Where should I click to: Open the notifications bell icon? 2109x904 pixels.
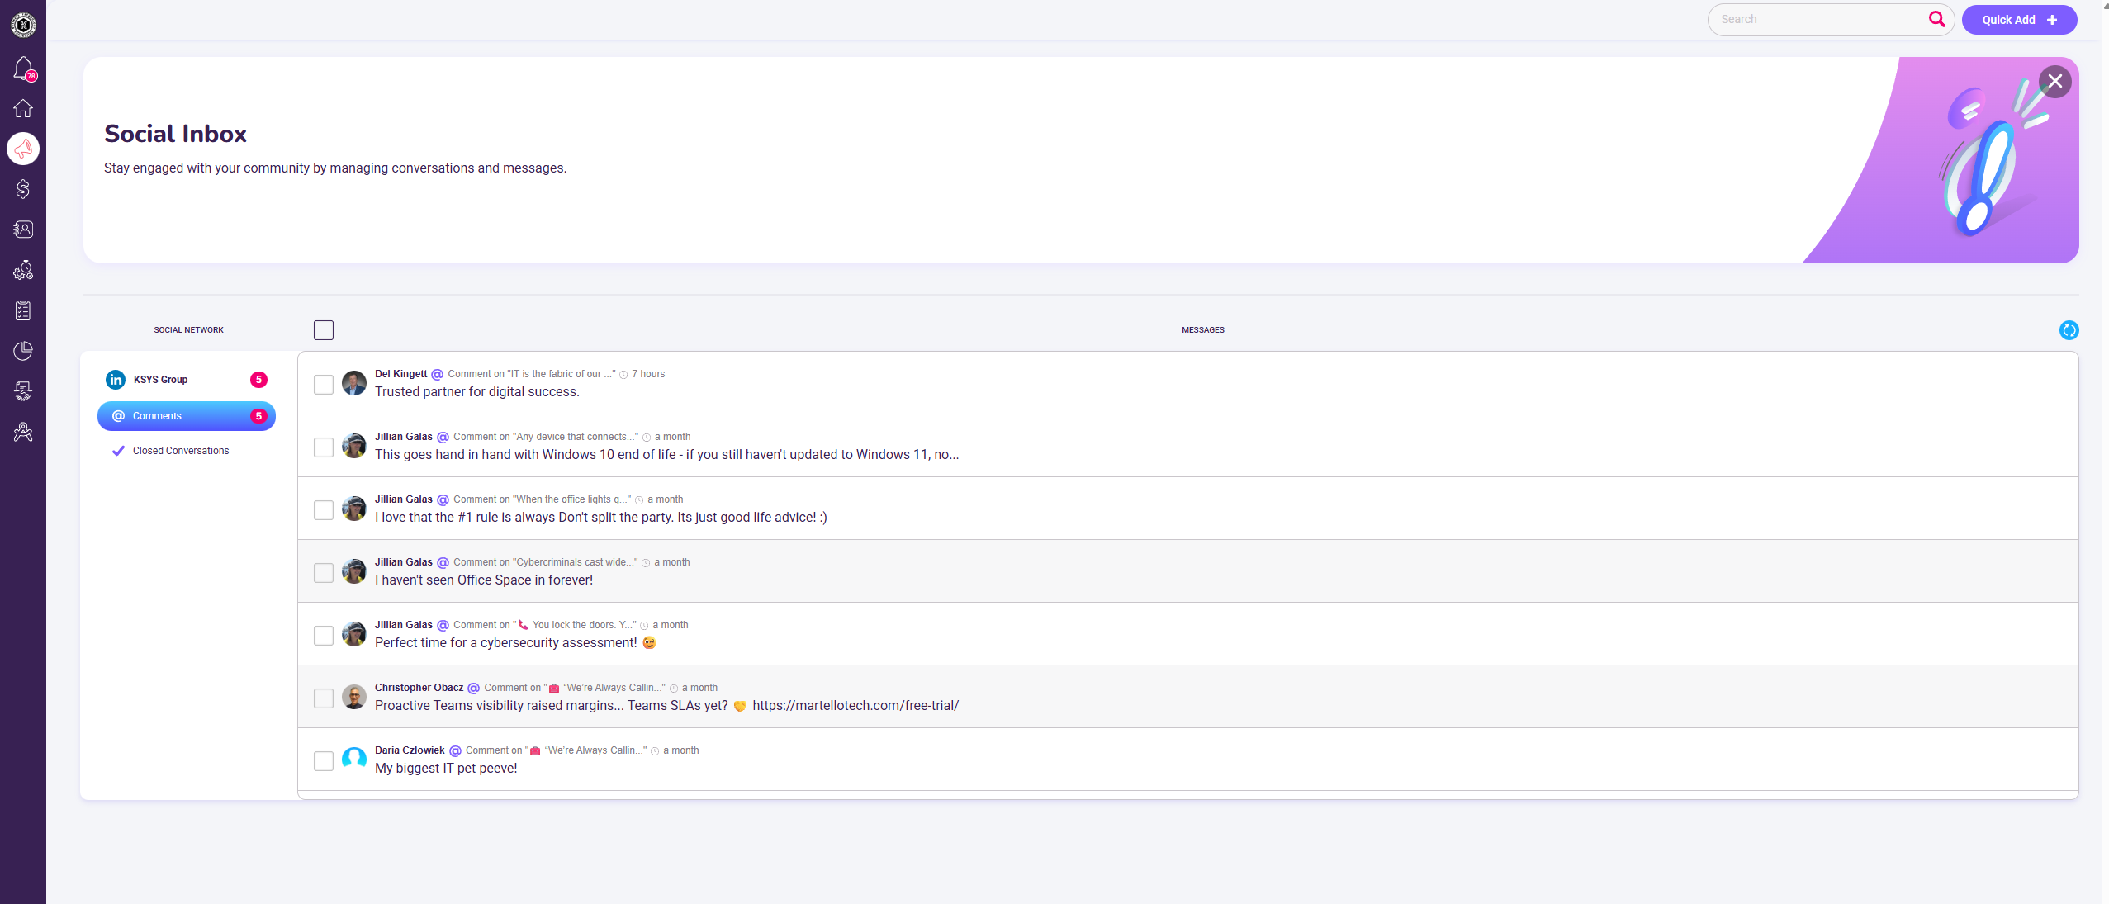[23, 68]
